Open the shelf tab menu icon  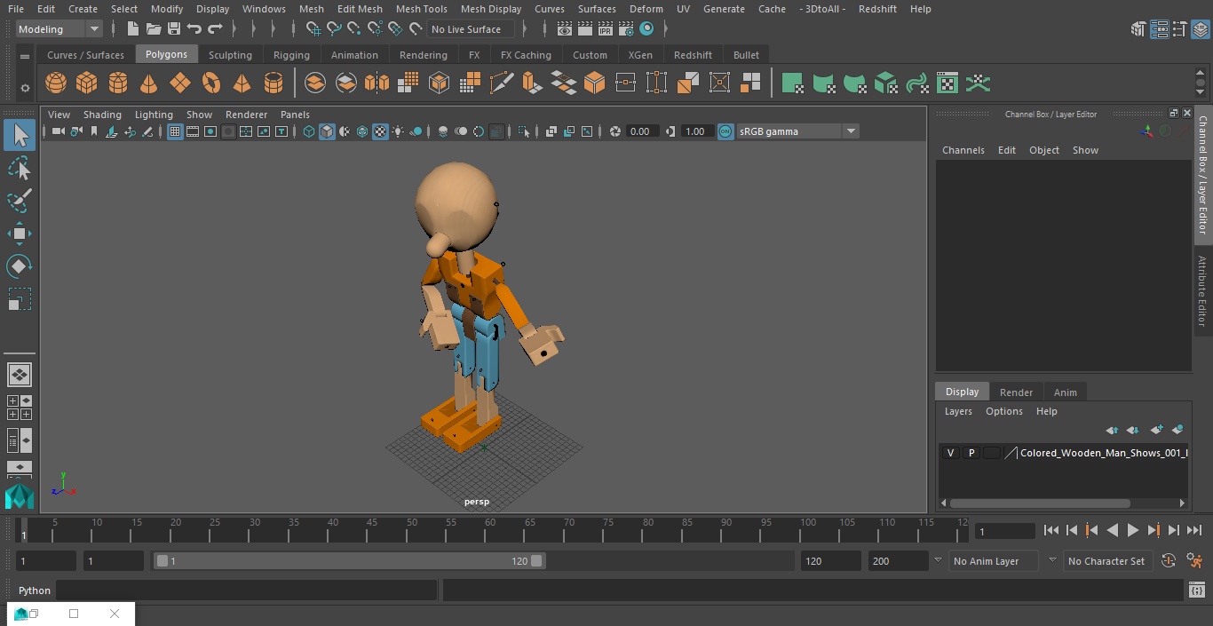[25, 56]
